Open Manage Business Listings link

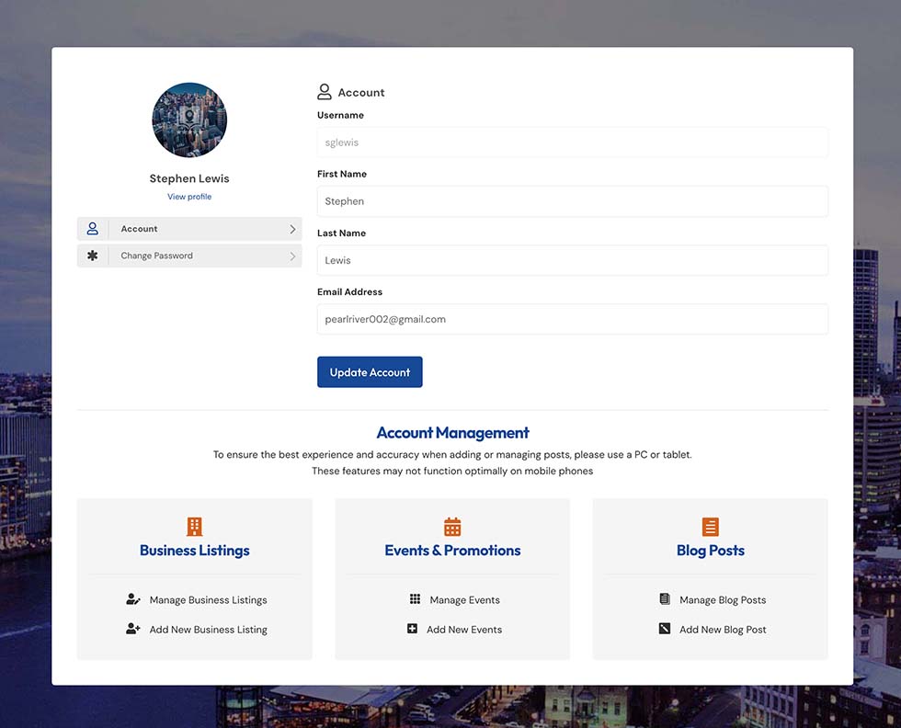coord(208,600)
